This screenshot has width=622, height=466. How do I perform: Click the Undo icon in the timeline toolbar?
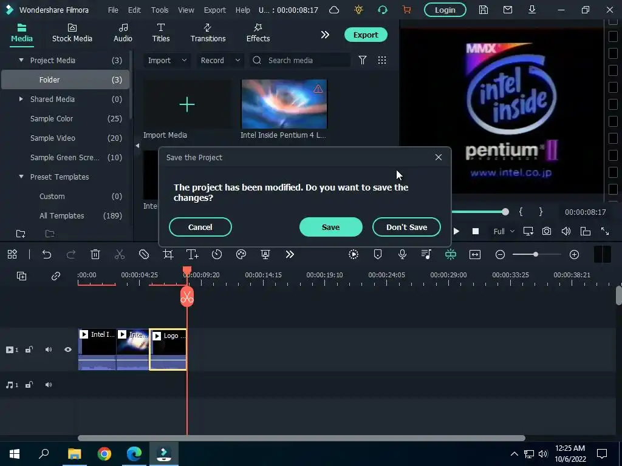46,254
